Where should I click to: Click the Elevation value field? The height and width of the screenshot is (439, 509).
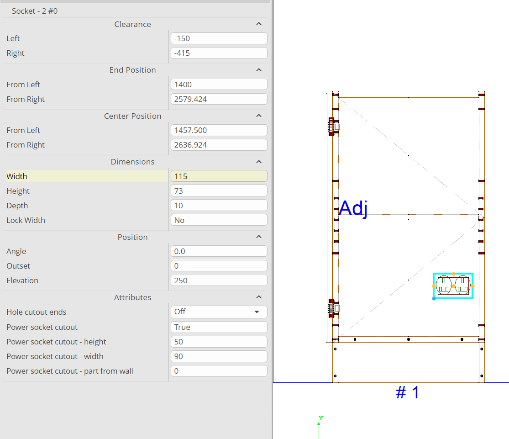click(x=219, y=280)
